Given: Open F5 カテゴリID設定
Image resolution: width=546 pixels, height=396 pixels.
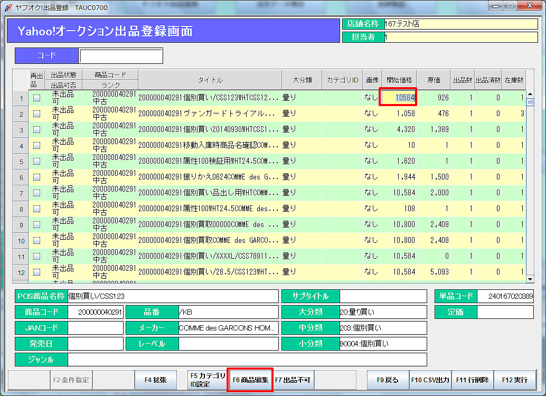Looking at the screenshot, I should click(x=208, y=380).
